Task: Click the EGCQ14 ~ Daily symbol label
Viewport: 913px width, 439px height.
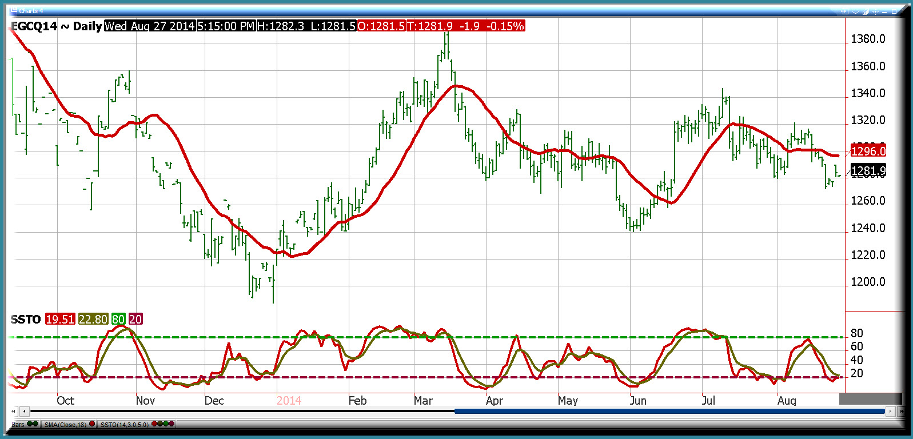Action: coord(57,26)
